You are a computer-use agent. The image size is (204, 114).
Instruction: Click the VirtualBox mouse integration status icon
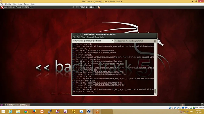(x=191, y=108)
